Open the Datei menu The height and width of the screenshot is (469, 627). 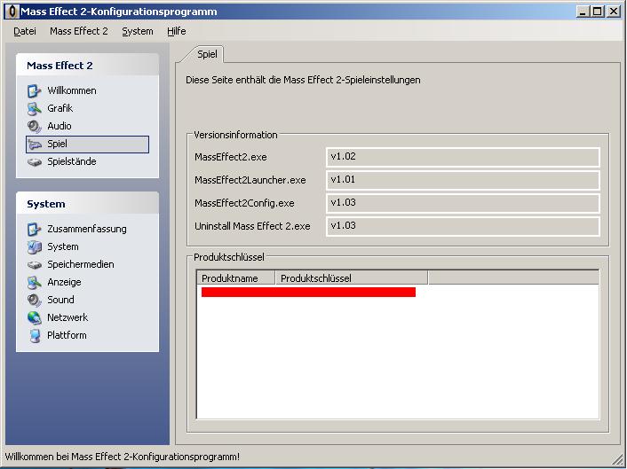click(25, 31)
